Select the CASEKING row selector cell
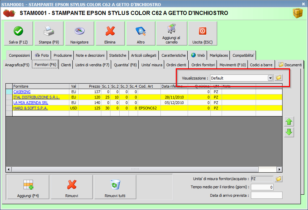308x210 pixels. pyautogui.click(x=9, y=92)
